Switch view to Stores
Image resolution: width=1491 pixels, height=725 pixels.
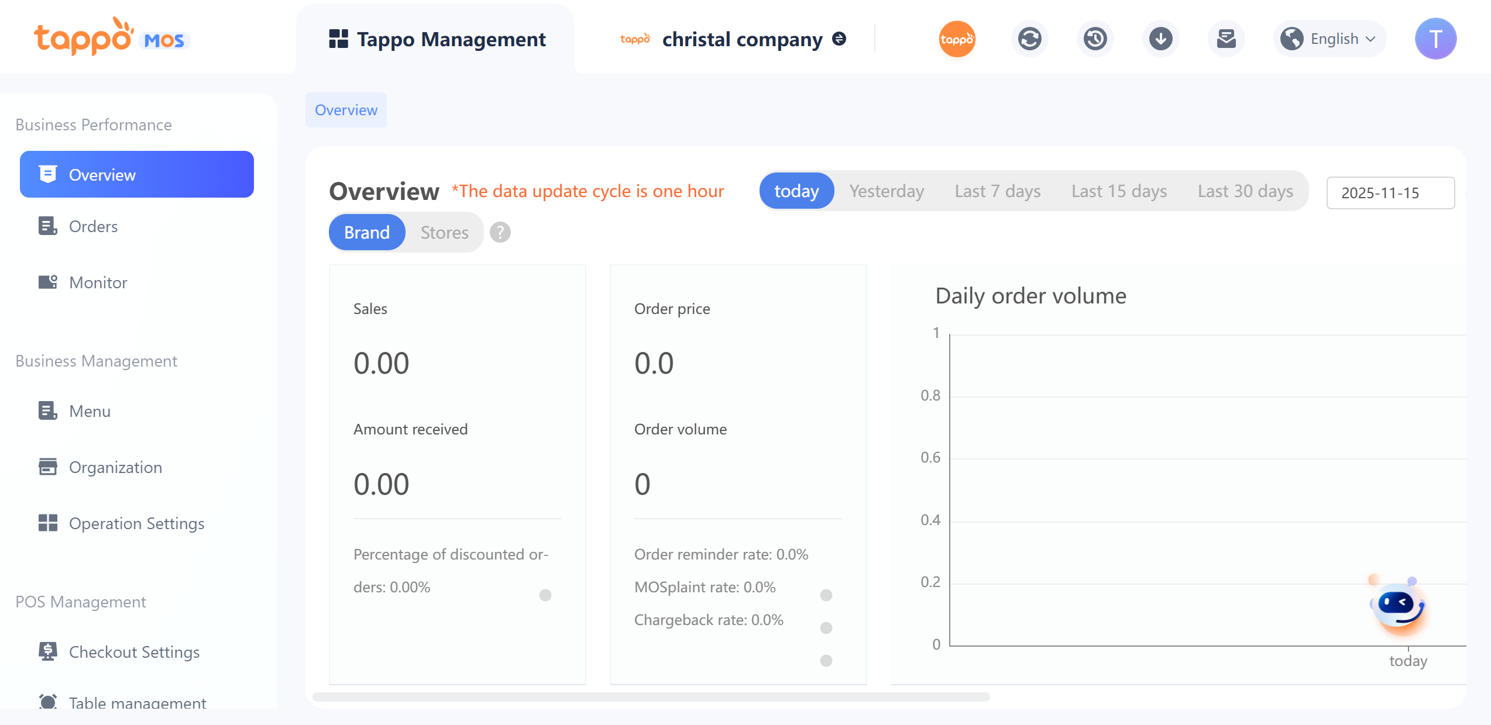point(444,233)
